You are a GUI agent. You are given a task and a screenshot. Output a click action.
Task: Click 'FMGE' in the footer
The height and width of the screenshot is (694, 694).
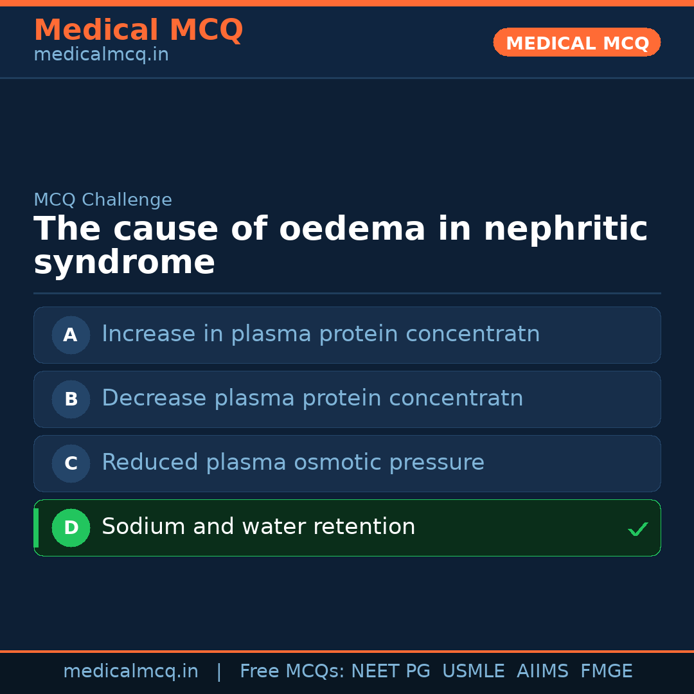[607, 672]
